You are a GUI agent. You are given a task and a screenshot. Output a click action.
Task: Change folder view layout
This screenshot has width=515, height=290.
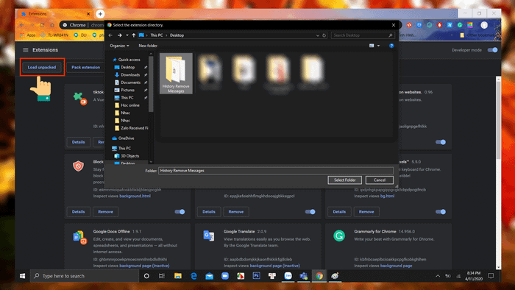(372, 46)
